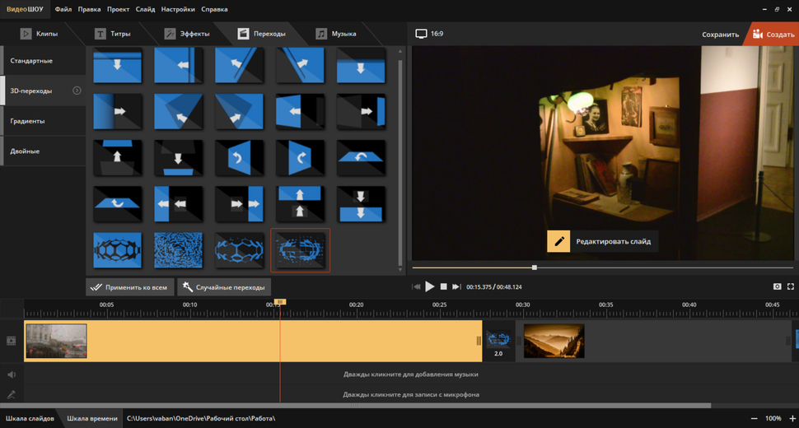Click the timeline playhead marker

pos(280,302)
